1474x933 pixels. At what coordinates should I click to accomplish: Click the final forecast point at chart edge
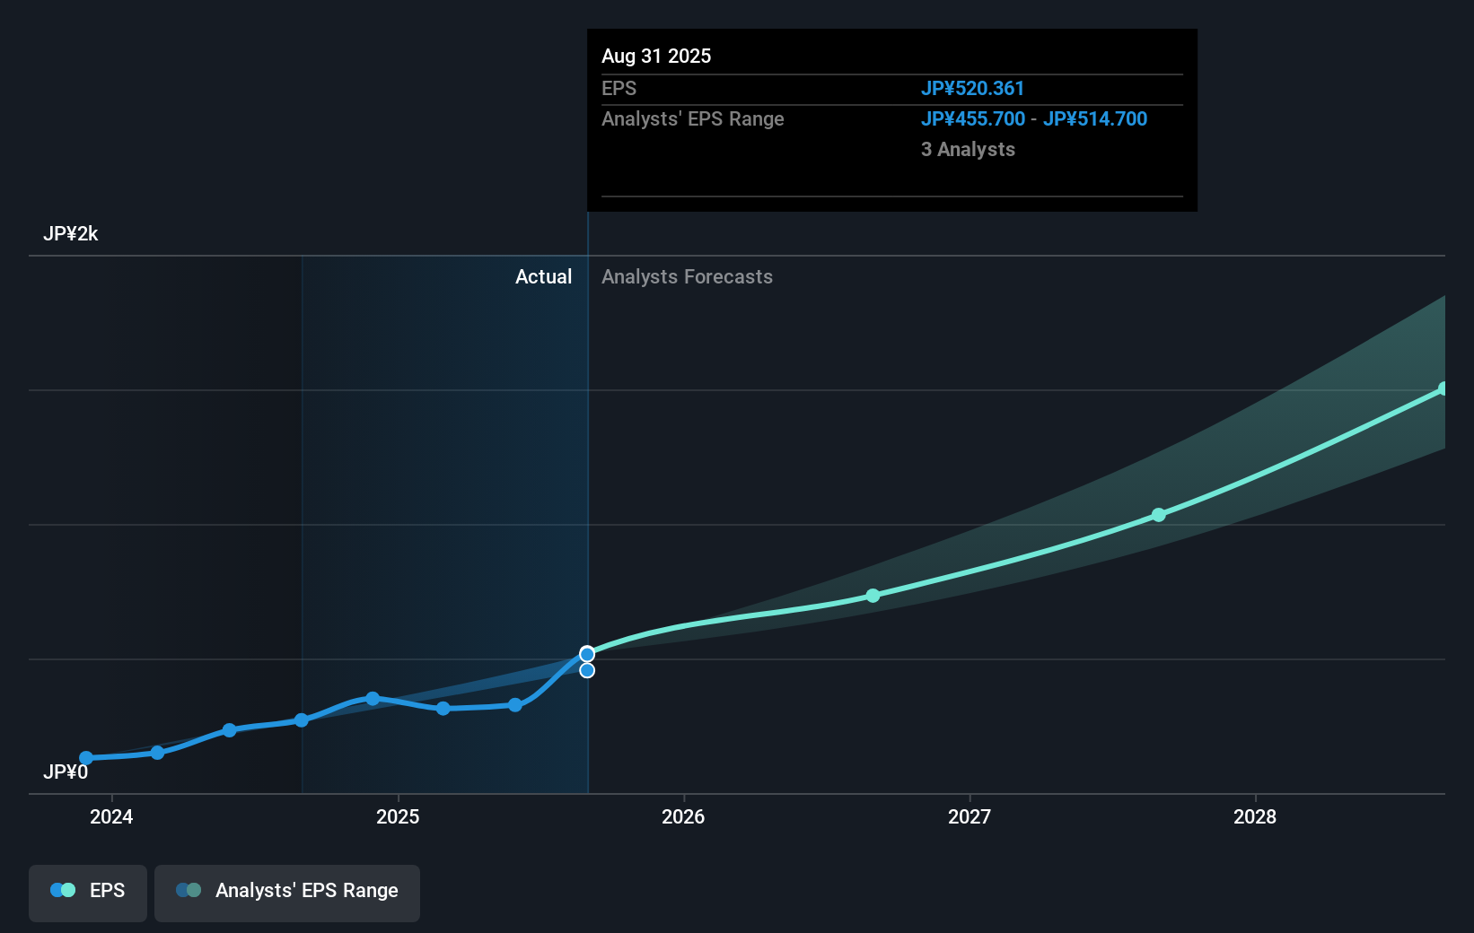1443,388
